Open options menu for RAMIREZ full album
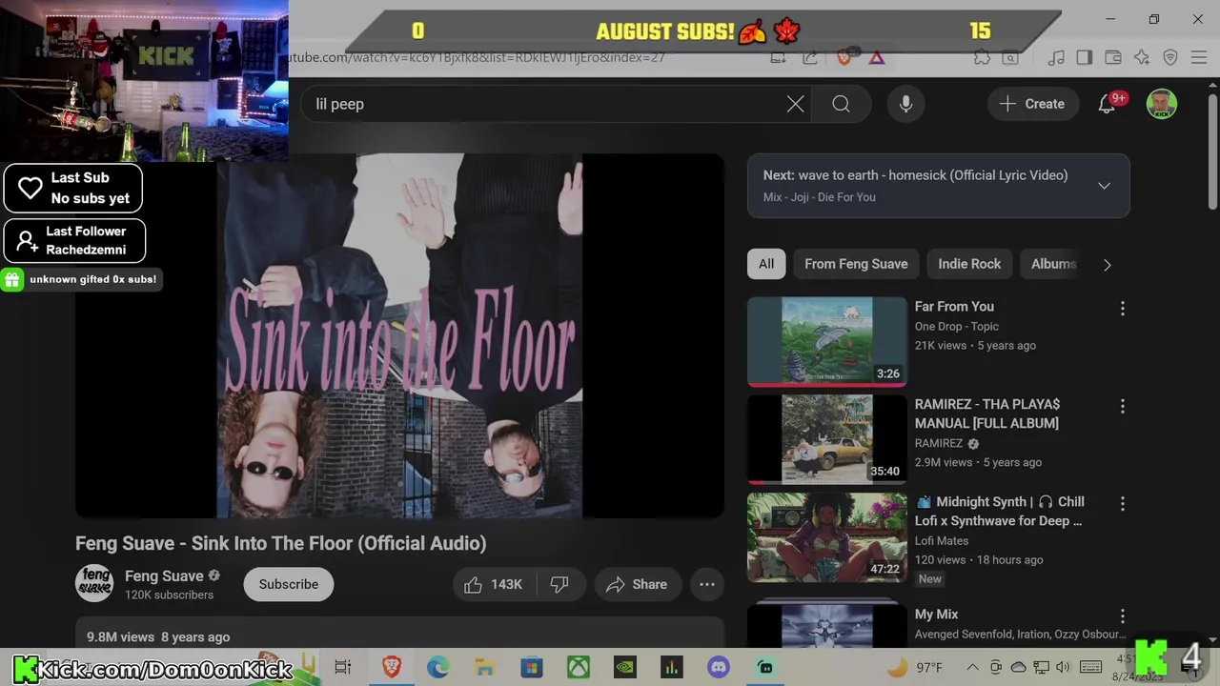Viewport: 1220px width, 686px height. click(1122, 406)
